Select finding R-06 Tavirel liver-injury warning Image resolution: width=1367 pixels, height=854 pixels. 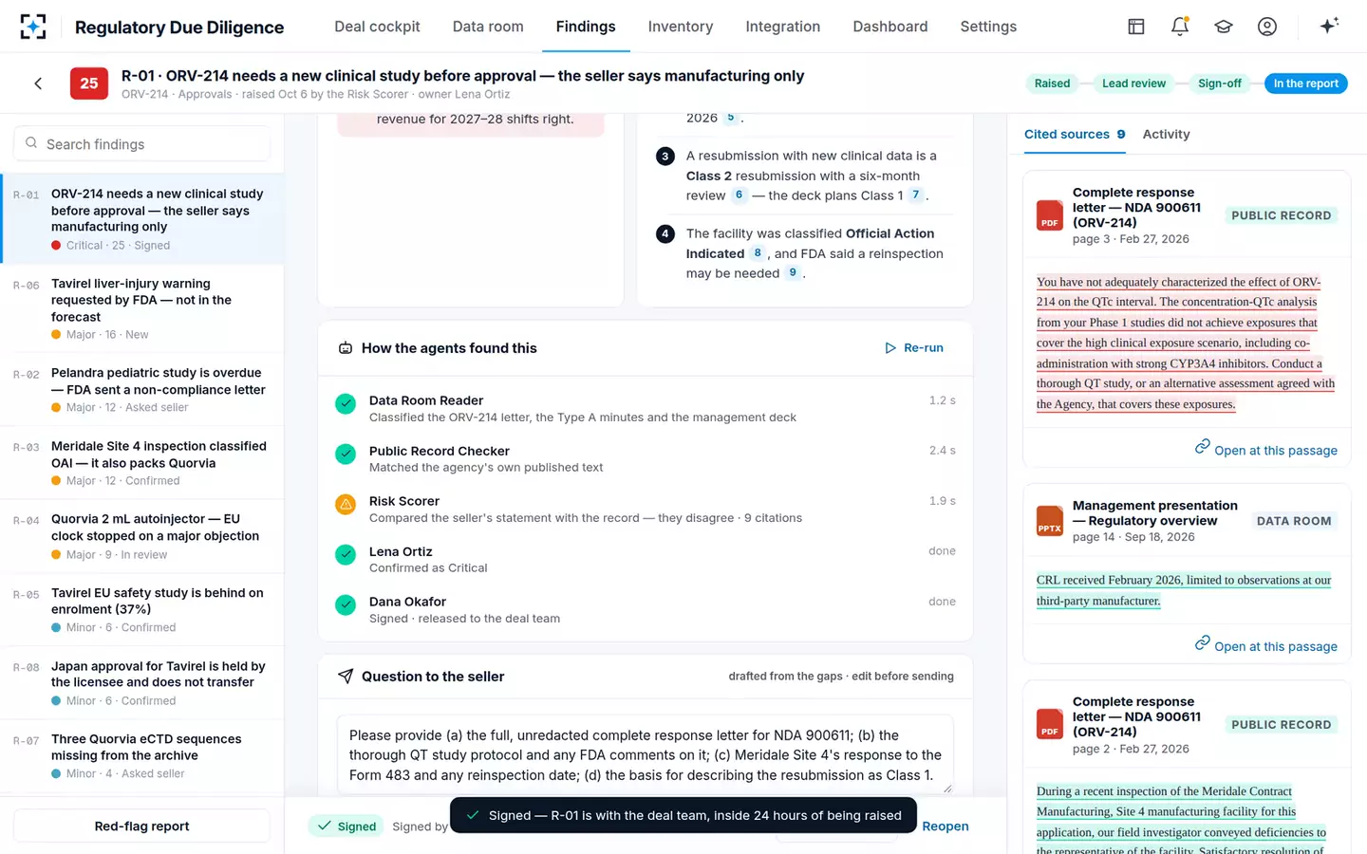(142, 308)
